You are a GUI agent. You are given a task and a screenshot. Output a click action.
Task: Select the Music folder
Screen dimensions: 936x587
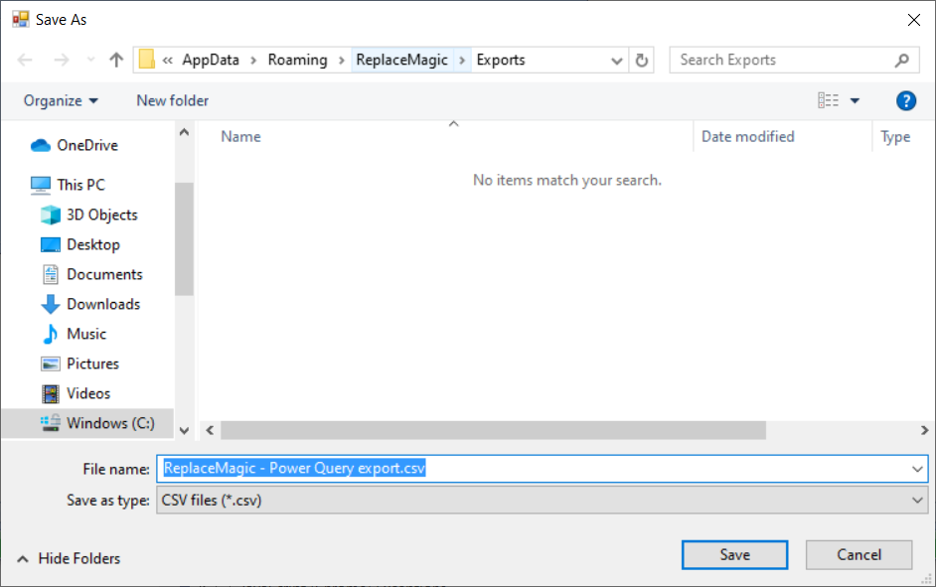coord(85,334)
